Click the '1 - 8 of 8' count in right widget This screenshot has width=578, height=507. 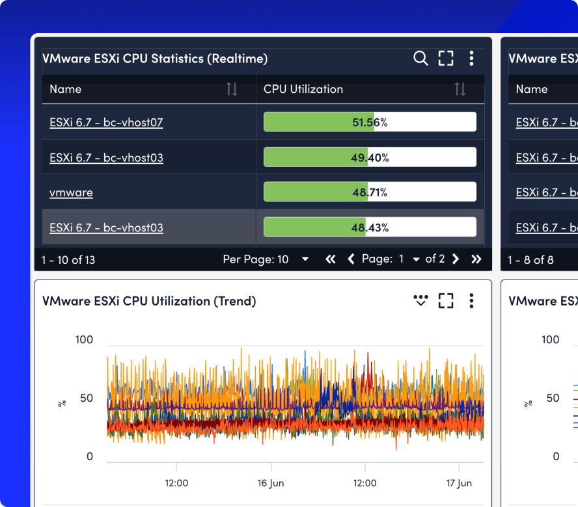pyautogui.click(x=530, y=260)
